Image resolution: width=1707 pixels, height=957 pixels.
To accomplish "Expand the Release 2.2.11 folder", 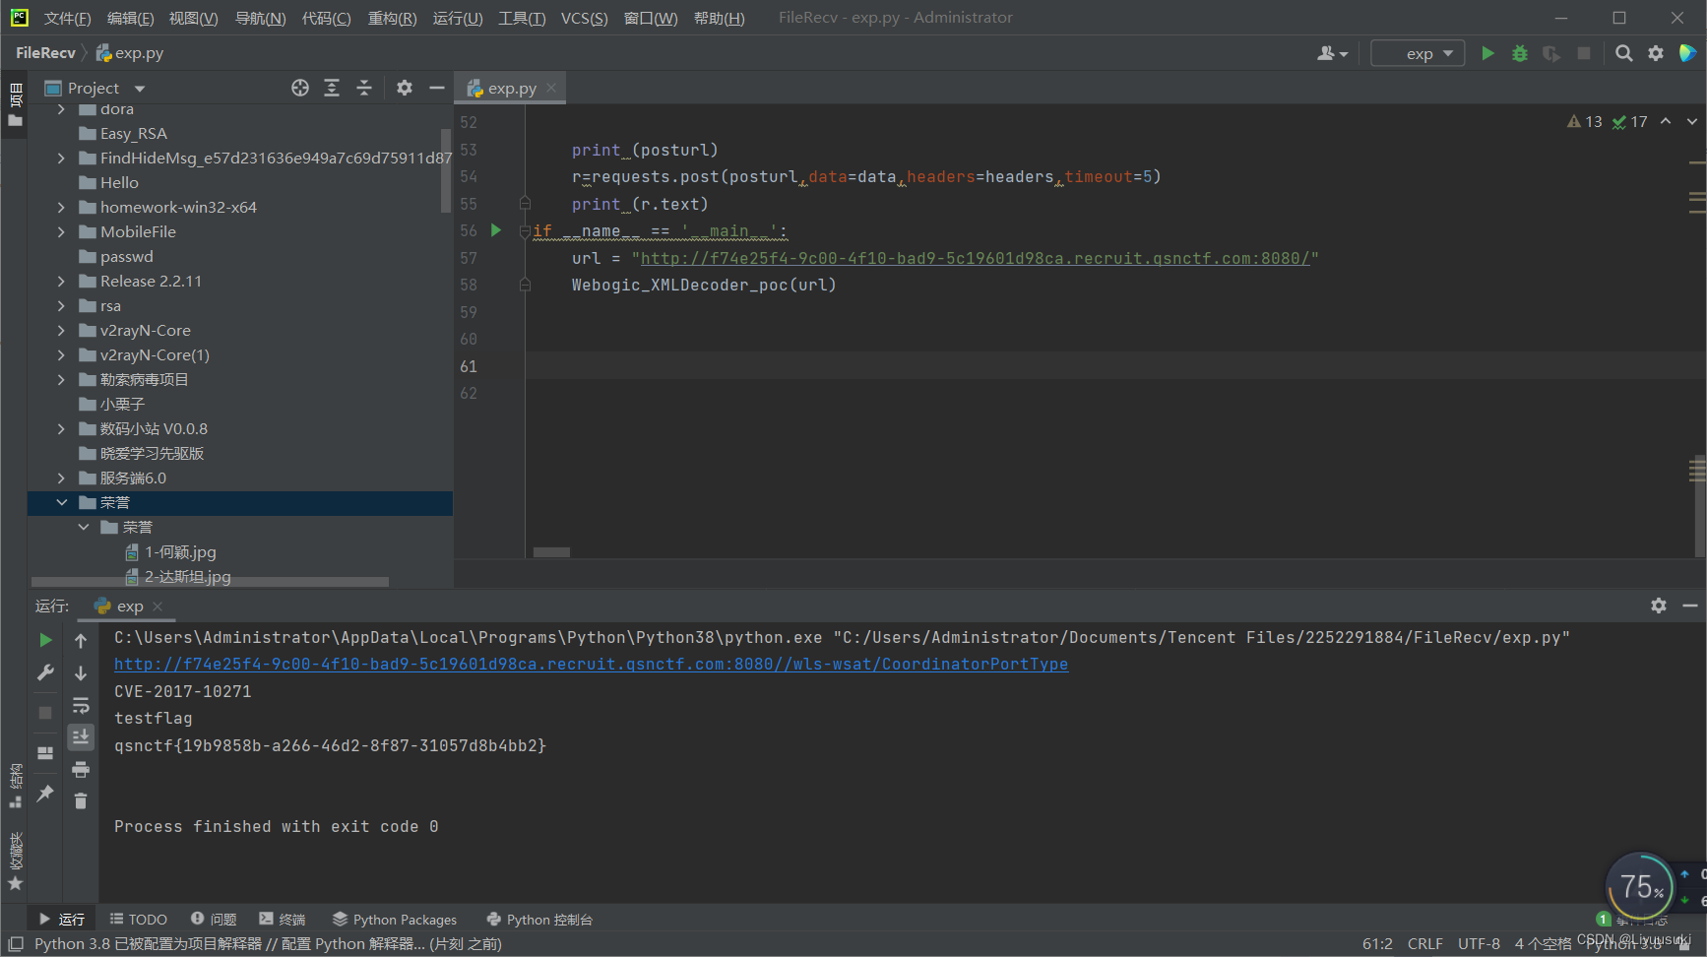I will point(61,281).
